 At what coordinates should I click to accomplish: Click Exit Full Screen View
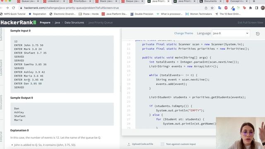coord(250,22)
